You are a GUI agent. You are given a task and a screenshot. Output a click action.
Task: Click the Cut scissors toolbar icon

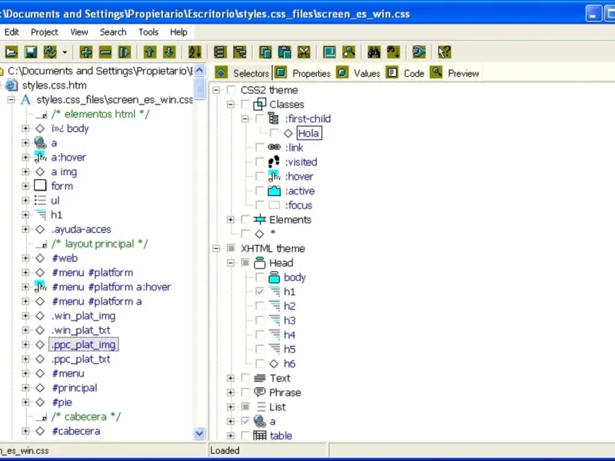click(304, 52)
